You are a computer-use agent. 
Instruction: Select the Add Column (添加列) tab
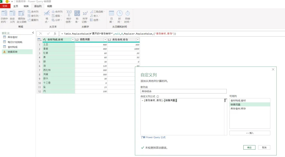point(38,6)
